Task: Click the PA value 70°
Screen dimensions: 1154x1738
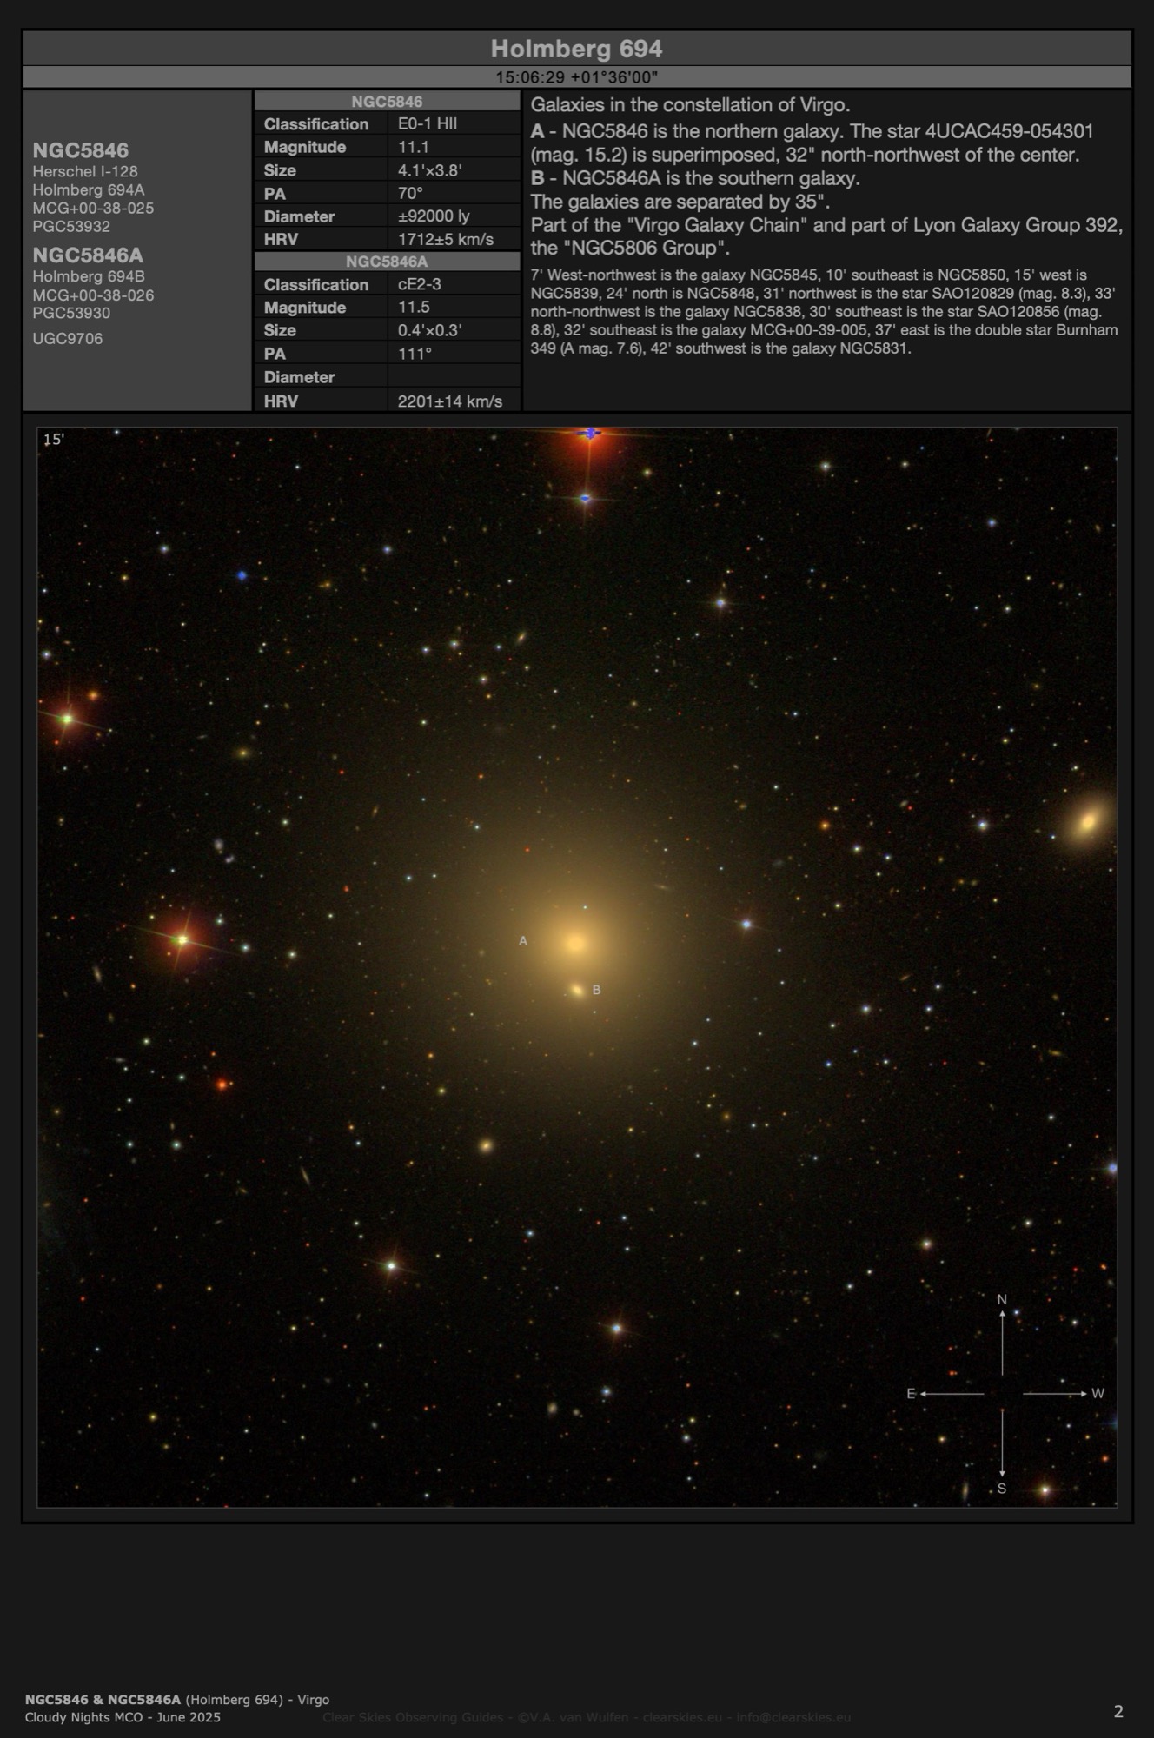Action: pos(410,193)
